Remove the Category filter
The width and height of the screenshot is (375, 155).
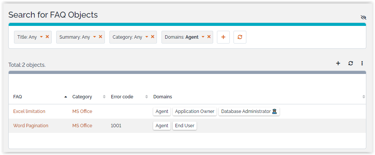click(x=152, y=37)
